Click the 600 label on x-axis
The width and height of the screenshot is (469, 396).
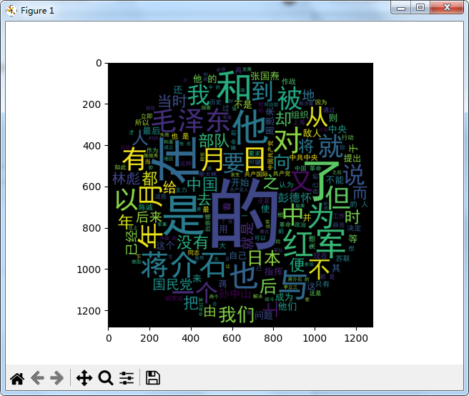coord(232,336)
